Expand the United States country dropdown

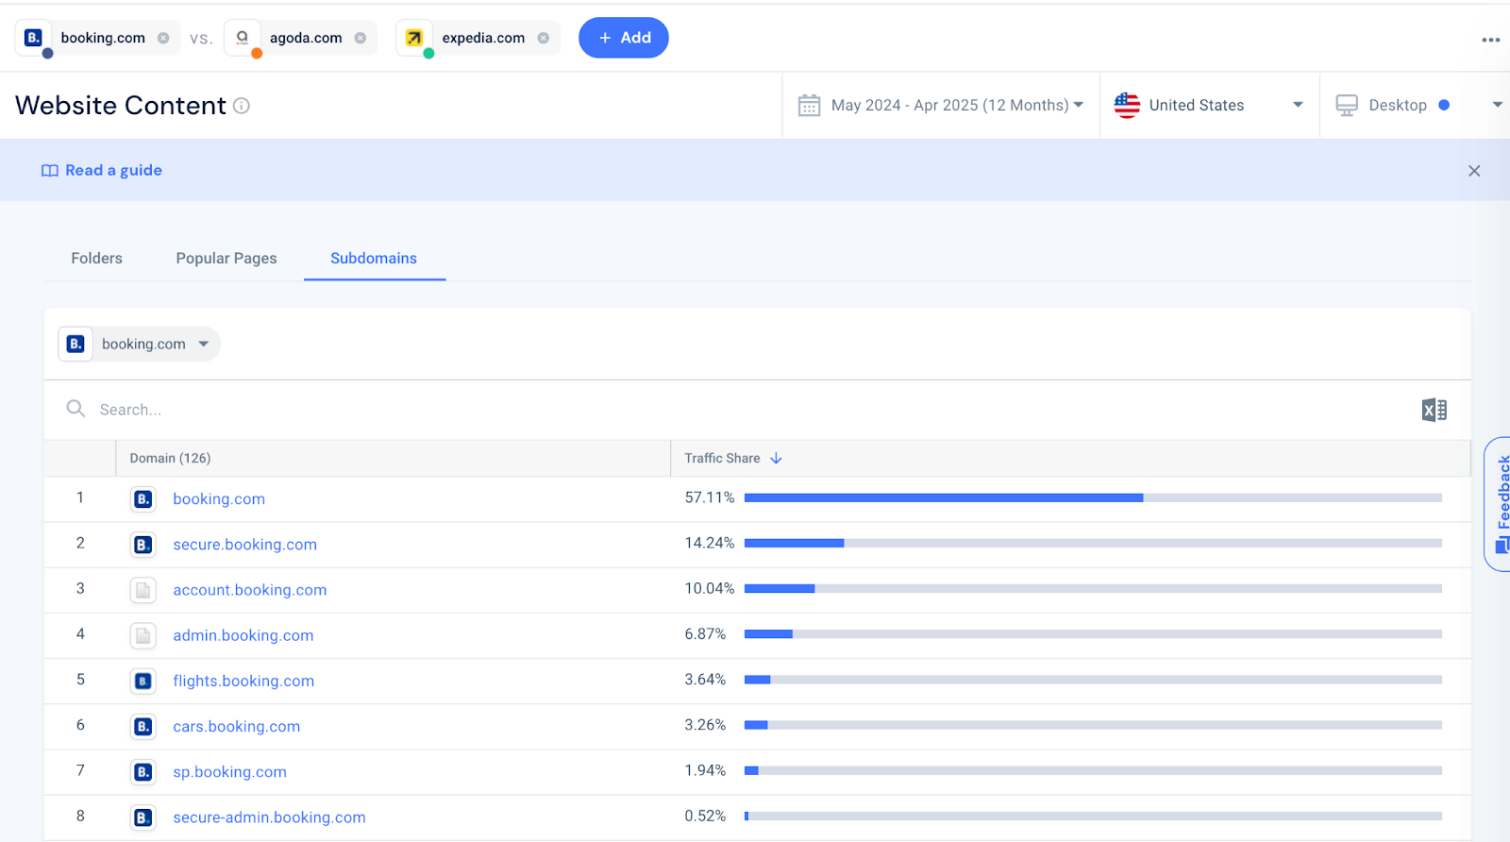(x=1298, y=105)
